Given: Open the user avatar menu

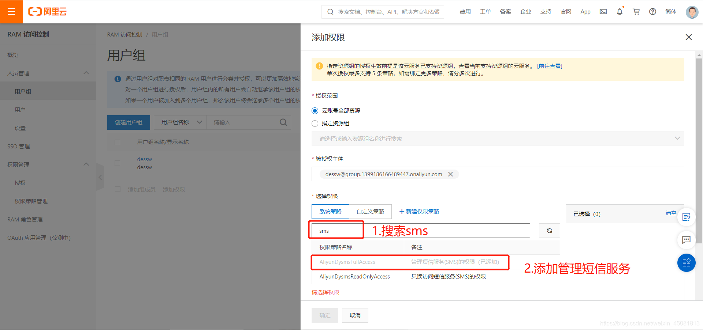Looking at the screenshot, I should 692,12.
